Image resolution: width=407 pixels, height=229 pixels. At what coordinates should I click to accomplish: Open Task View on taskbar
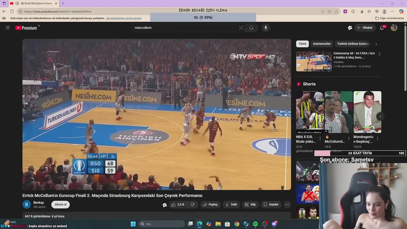[190, 224]
